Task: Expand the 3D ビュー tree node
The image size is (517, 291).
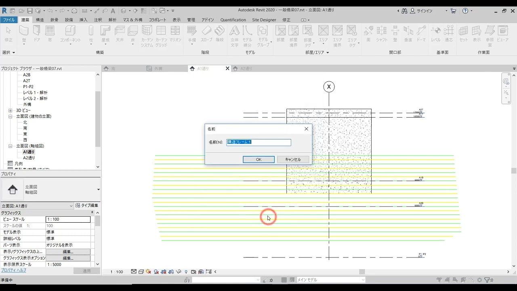Action: (x=11, y=110)
